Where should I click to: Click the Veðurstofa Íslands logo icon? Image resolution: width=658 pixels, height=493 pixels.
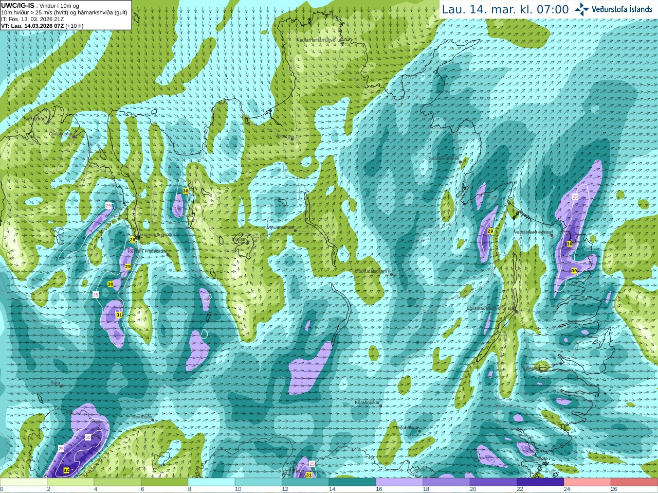pyautogui.click(x=581, y=9)
